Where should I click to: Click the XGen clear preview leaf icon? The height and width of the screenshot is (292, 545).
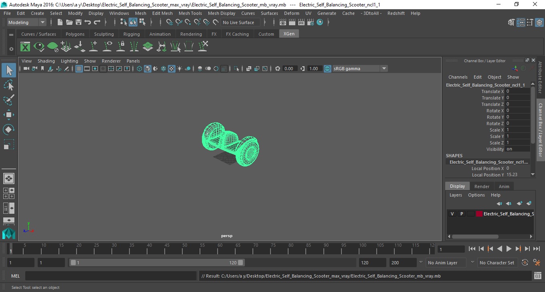[52, 47]
